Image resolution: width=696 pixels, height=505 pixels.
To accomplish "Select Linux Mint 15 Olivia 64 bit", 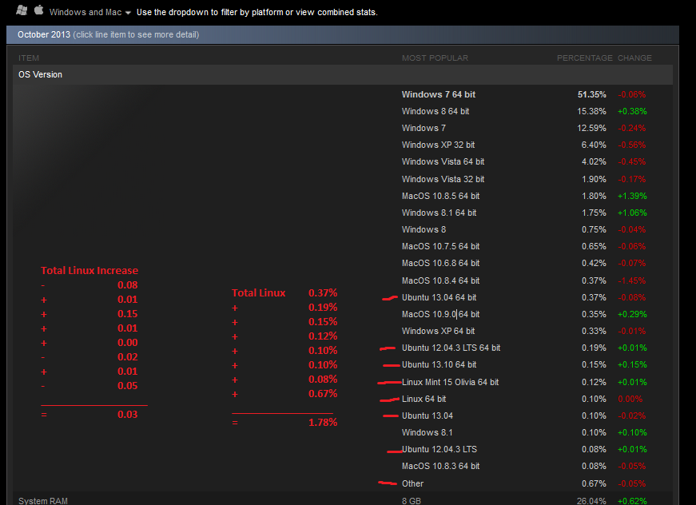I will coord(450,382).
